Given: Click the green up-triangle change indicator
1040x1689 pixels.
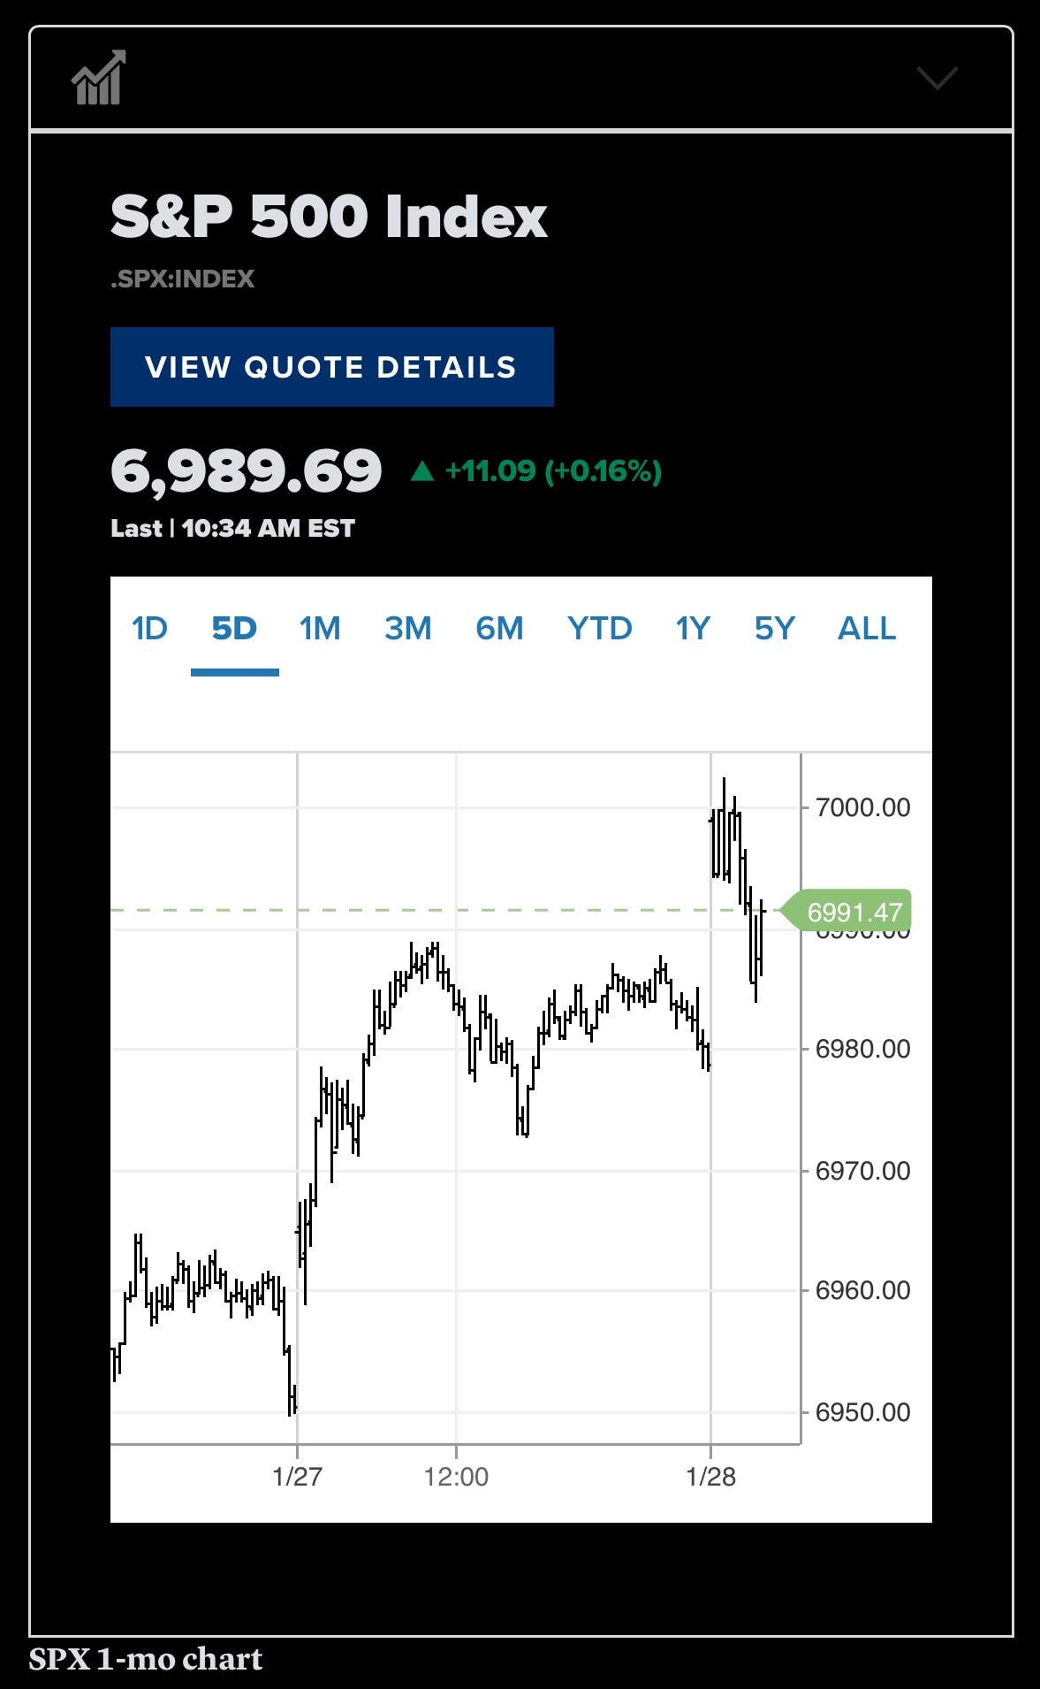Looking at the screenshot, I should click(x=422, y=470).
